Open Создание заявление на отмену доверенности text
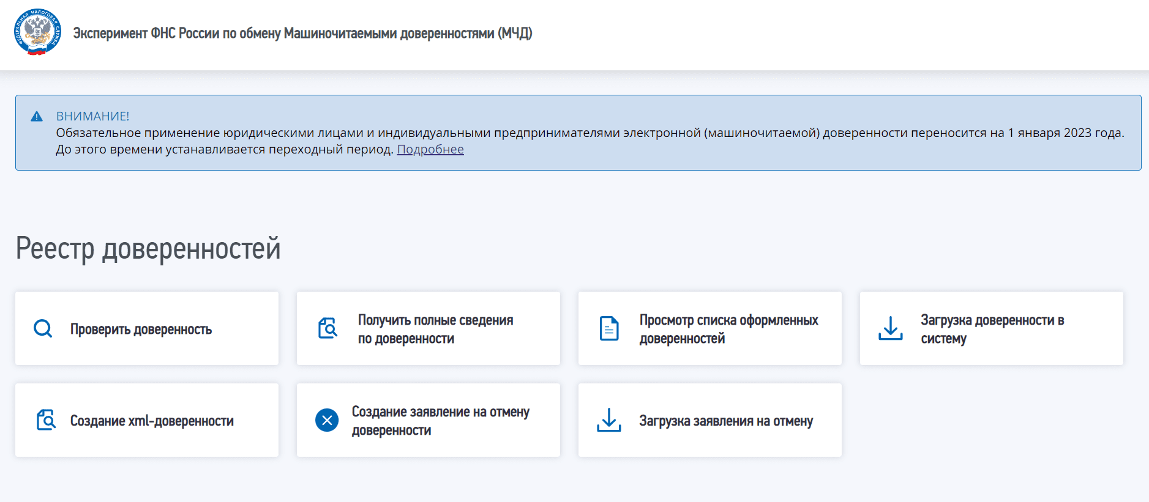Image resolution: width=1149 pixels, height=502 pixels. [440, 421]
